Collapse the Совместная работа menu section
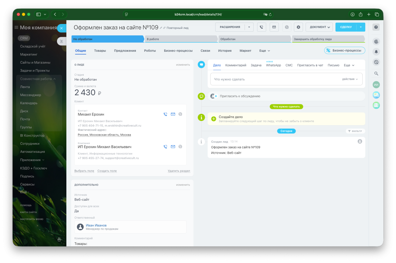This screenshot has width=396, height=263. coord(54,79)
